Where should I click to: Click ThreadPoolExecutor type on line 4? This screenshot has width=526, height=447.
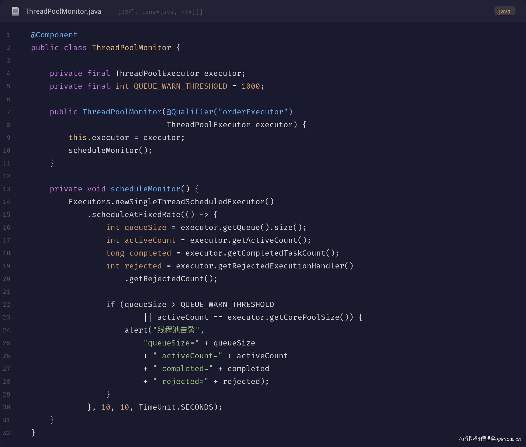pyautogui.click(x=157, y=74)
